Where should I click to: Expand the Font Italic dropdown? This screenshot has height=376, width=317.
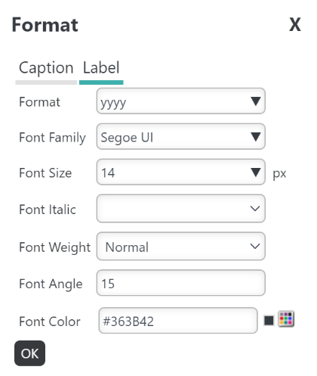click(x=181, y=209)
